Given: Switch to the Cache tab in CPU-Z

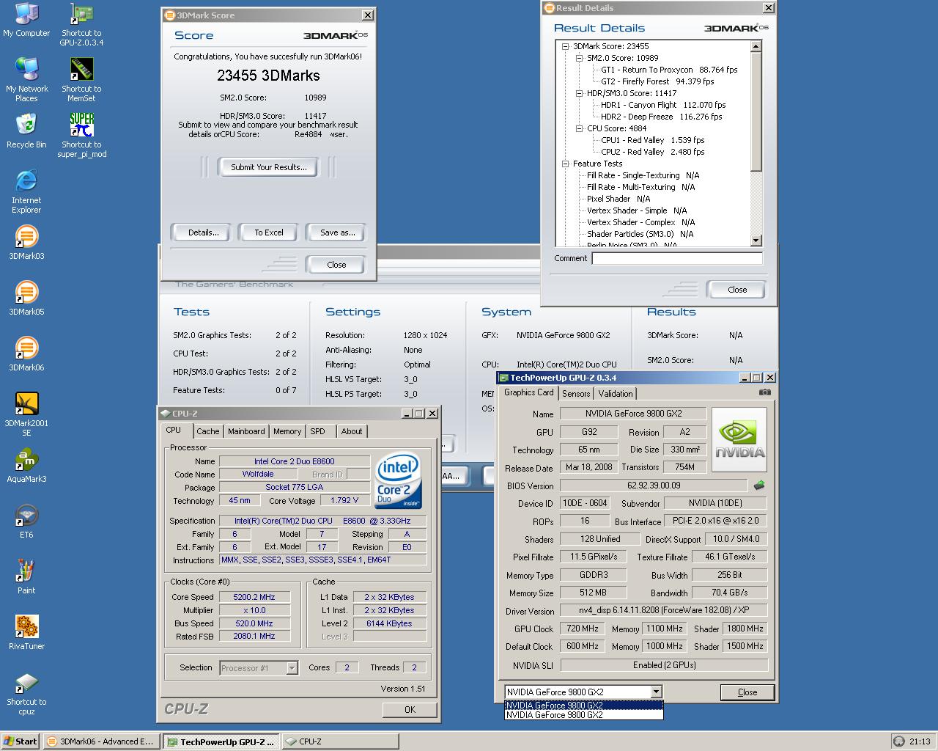Looking at the screenshot, I should coord(207,431).
